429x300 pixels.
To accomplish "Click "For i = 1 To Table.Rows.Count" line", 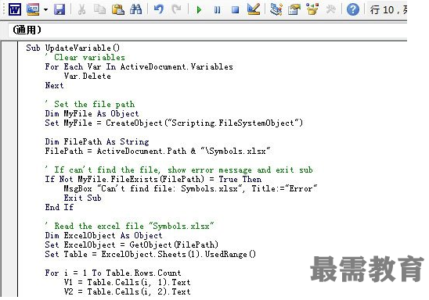I will click(x=113, y=273).
